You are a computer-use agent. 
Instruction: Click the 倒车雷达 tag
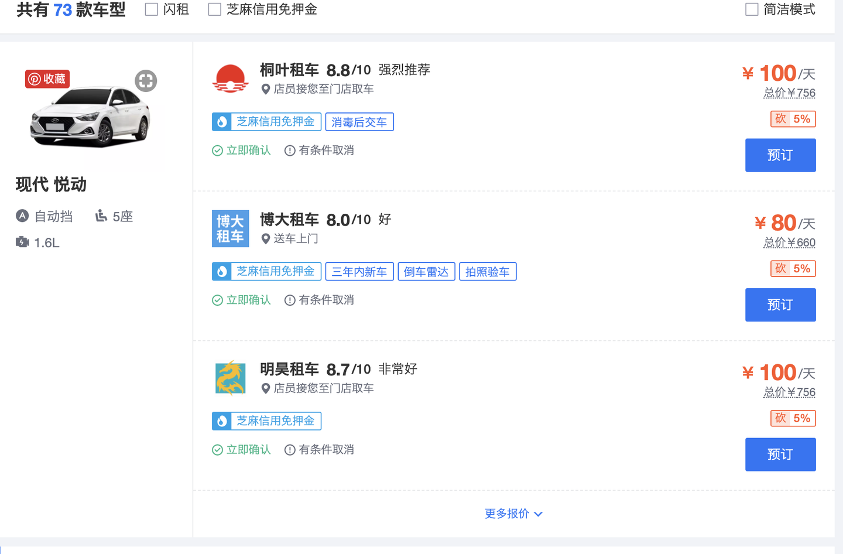pos(426,271)
